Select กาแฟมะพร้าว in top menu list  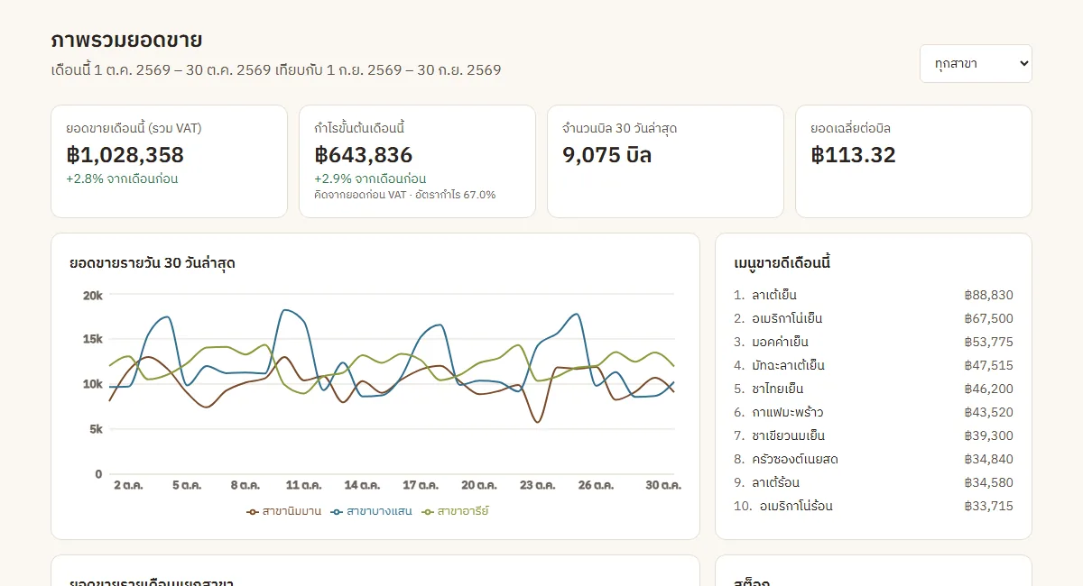point(787,412)
